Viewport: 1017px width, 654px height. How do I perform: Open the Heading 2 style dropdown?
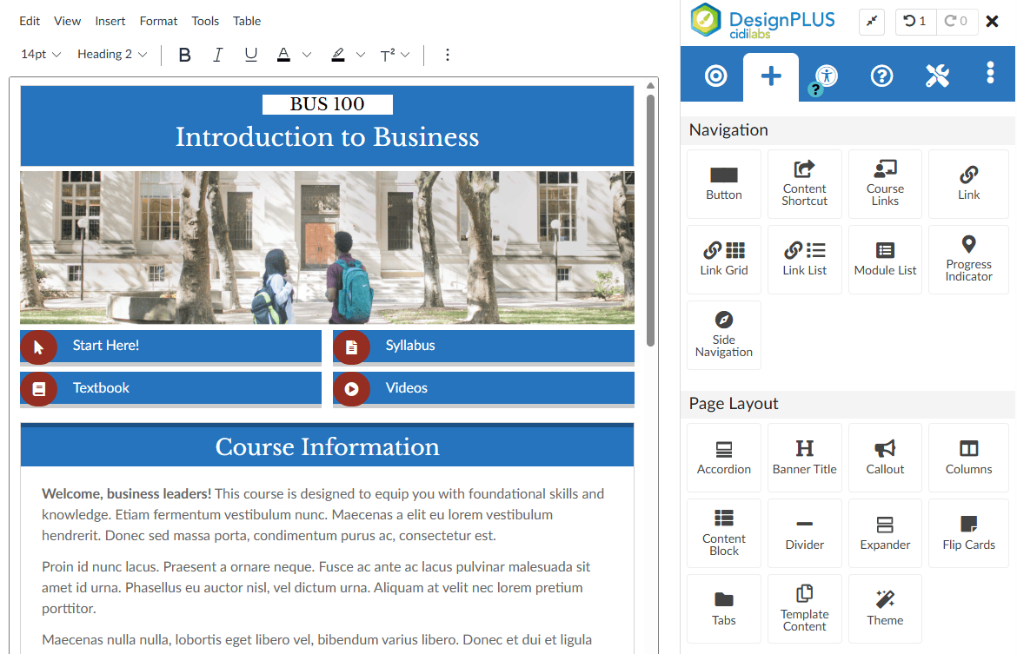tap(111, 54)
